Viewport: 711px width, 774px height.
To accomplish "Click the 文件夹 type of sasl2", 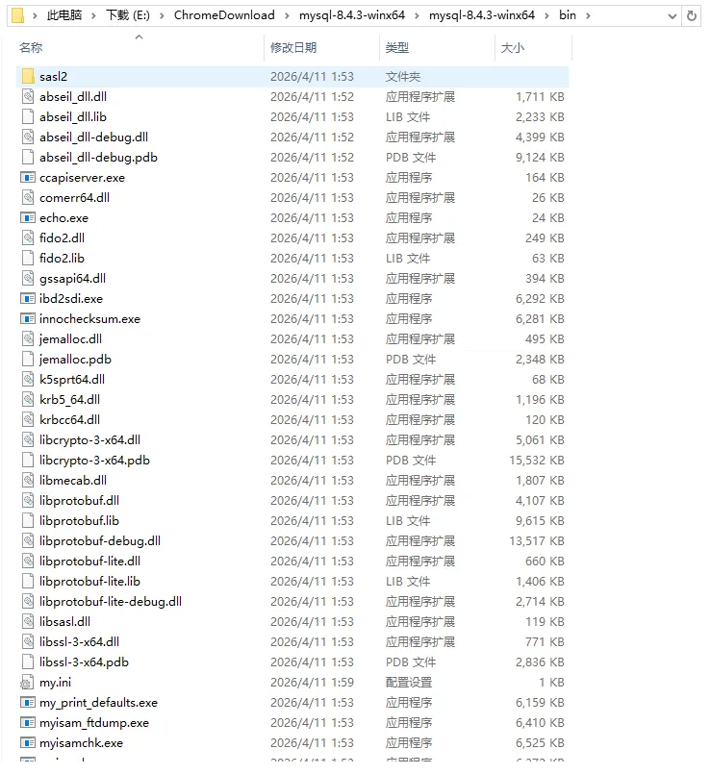I will click(x=403, y=77).
